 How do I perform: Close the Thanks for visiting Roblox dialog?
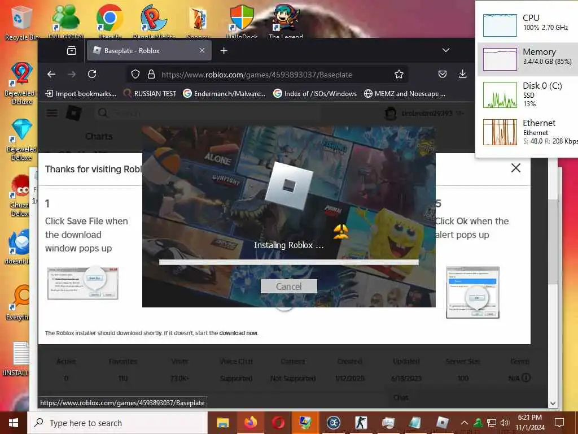pyautogui.click(x=516, y=168)
